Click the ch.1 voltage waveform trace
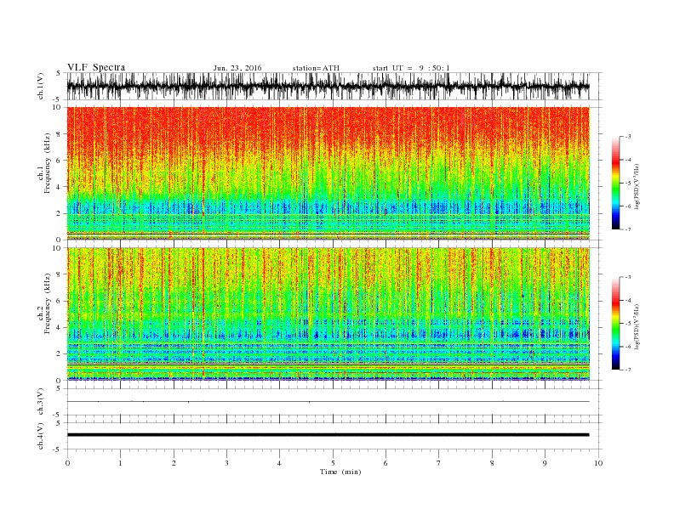 coord(328,86)
